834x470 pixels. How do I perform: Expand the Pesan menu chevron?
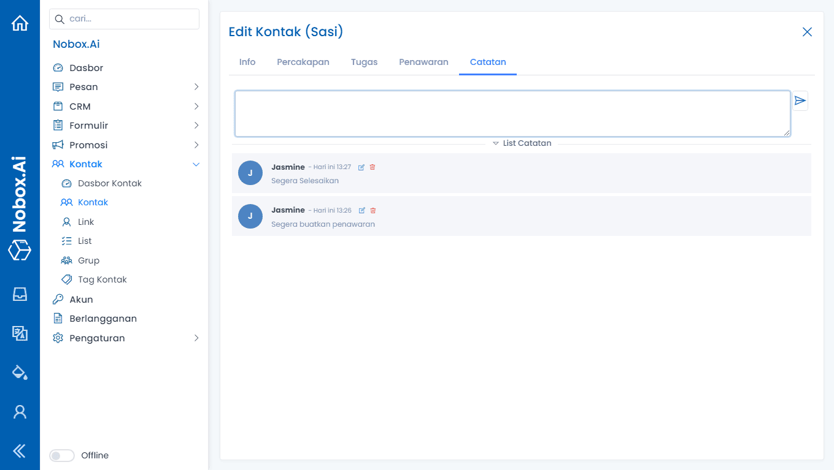[196, 86]
